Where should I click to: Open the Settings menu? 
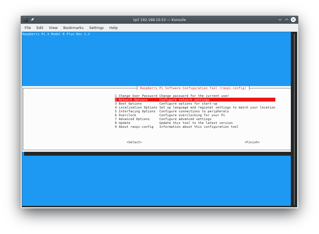click(96, 28)
